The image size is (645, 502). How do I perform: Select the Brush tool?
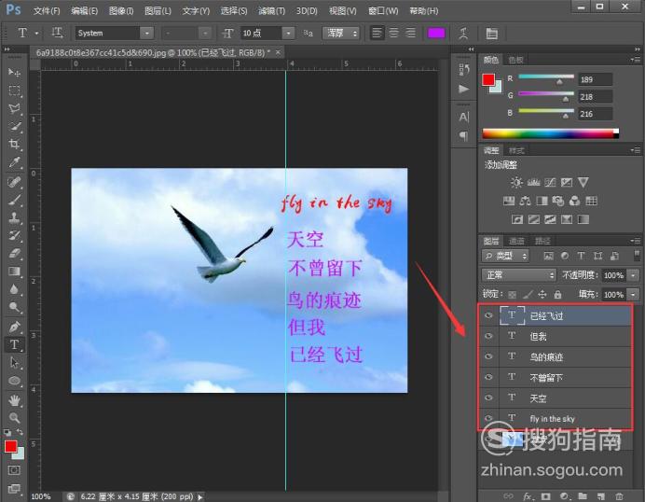coord(14,200)
